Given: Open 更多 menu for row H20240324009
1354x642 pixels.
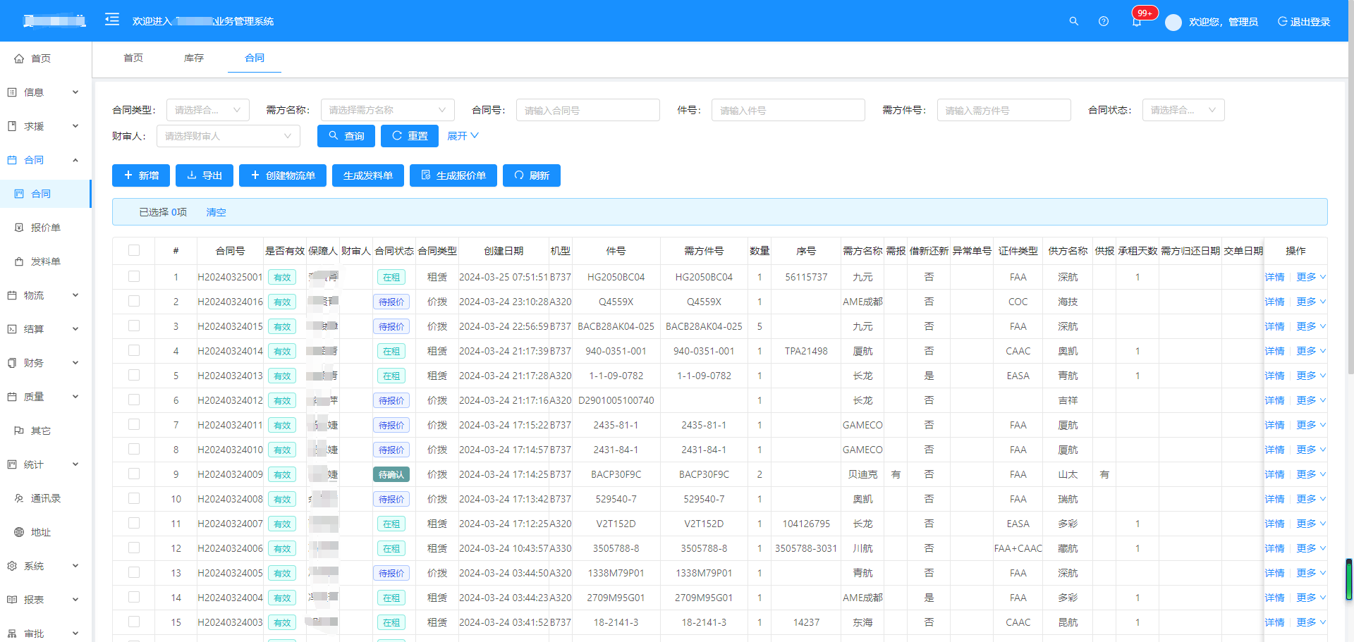Looking at the screenshot, I should point(1310,474).
